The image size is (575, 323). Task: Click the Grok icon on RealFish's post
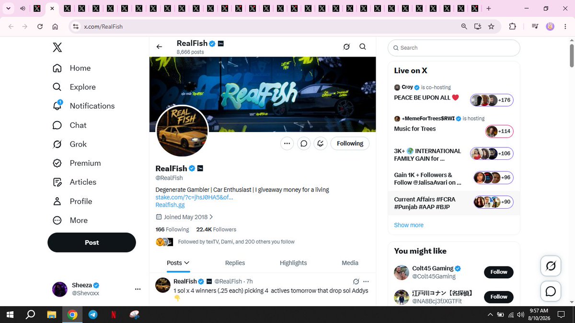(x=356, y=281)
